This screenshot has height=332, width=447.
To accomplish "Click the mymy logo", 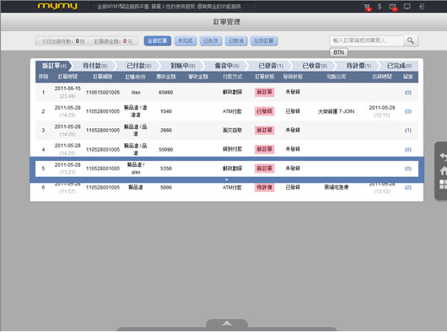I will 57,6.
